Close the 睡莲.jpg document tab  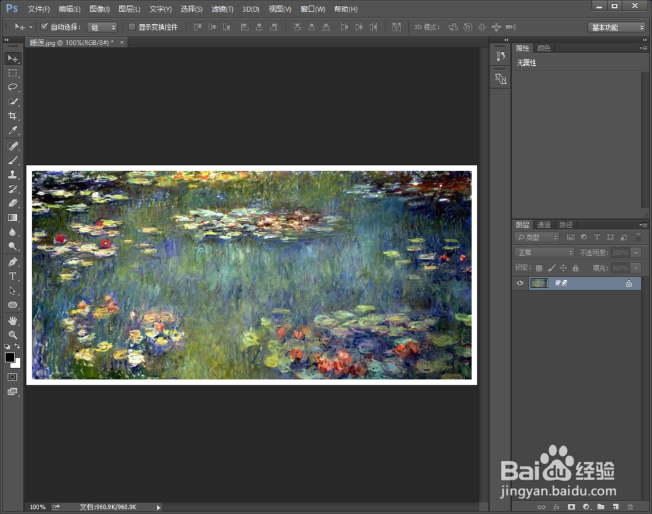pyautogui.click(x=122, y=42)
